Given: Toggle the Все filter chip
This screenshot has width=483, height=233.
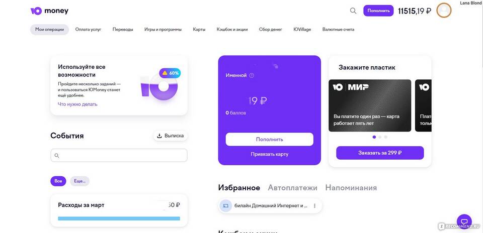Looking at the screenshot, I should coord(58,181).
